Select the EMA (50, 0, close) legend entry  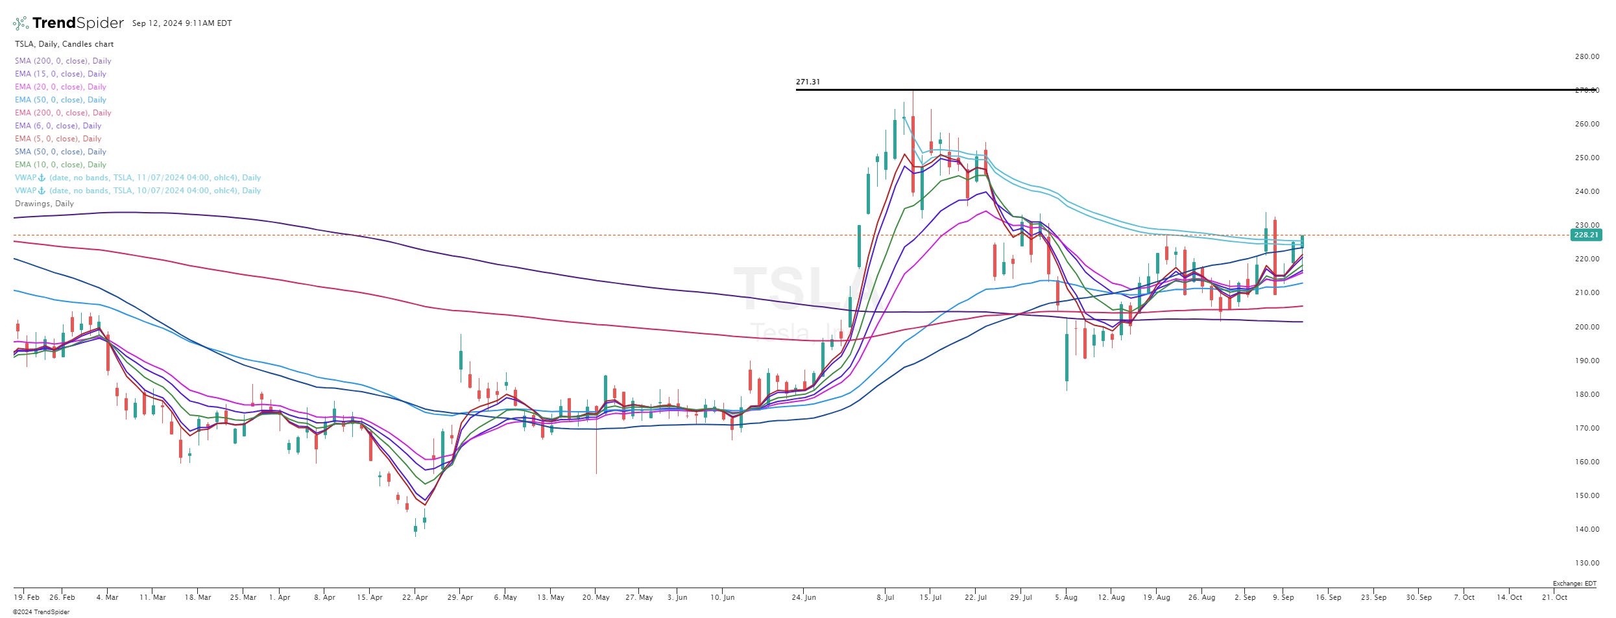[60, 100]
